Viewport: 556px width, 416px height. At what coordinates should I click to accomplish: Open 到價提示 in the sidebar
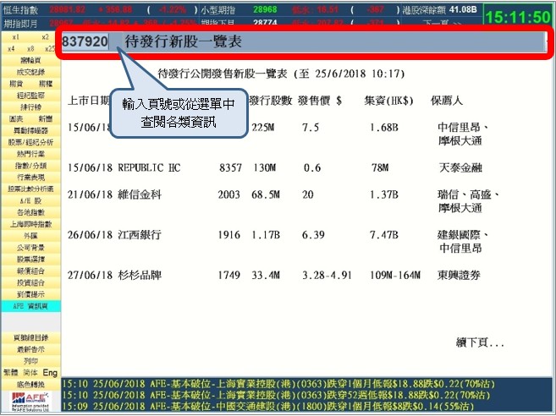[x=30, y=294]
